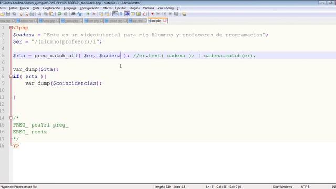Open the Configuración menu
The image size is (336, 189).
click(89, 8)
